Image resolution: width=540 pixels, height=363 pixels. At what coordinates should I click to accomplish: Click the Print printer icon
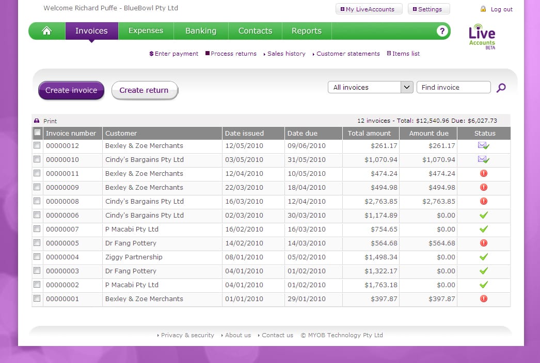click(37, 121)
